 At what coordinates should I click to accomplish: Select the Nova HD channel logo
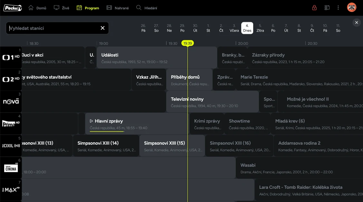click(11, 101)
